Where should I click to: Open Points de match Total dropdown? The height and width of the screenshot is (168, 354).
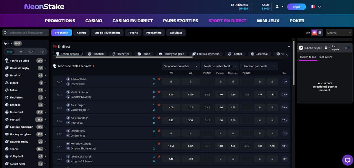click(220, 66)
